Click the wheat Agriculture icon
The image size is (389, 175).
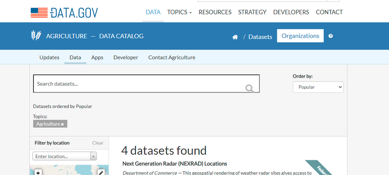point(36,35)
